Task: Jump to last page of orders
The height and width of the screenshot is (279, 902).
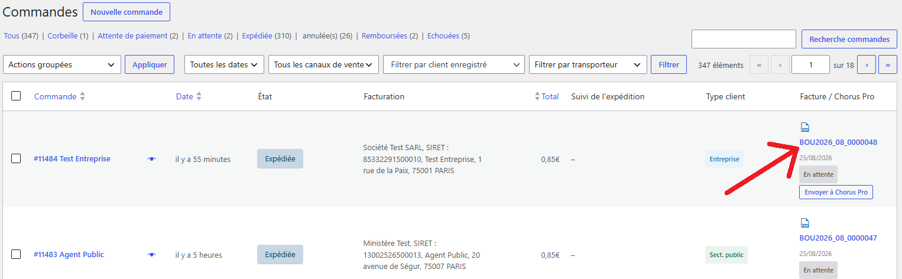Action: pos(888,65)
